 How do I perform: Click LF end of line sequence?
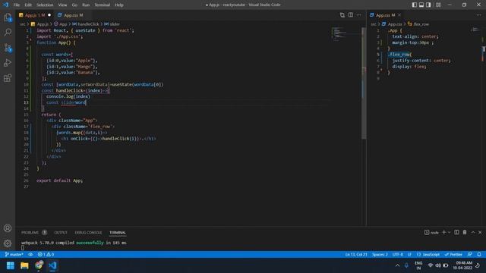click(x=409, y=255)
